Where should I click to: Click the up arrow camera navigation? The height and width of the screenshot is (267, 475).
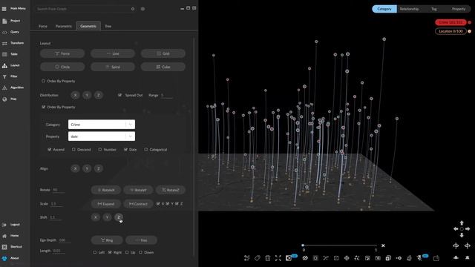462,223
